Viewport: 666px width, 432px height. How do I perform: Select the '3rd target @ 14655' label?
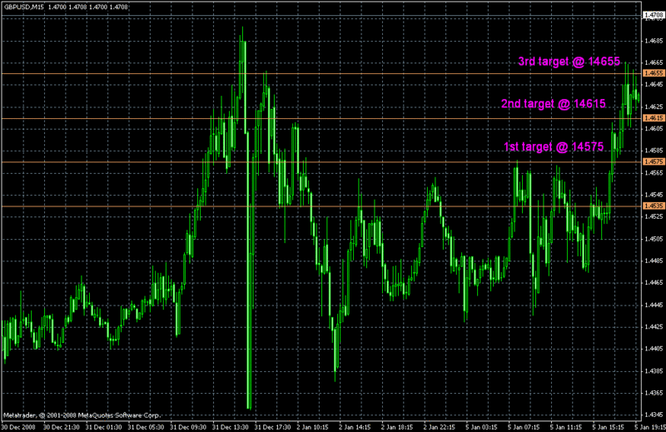569,62
